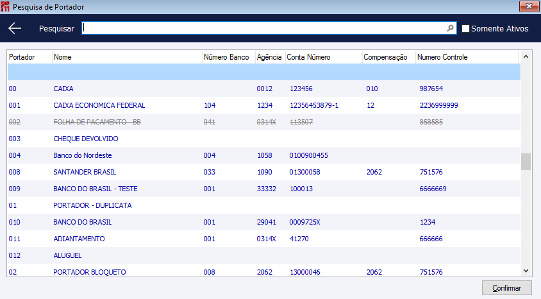Select the struck-through FOLHA DE PAGAMENTO - BB row
541x299 pixels.
point(263,122)
